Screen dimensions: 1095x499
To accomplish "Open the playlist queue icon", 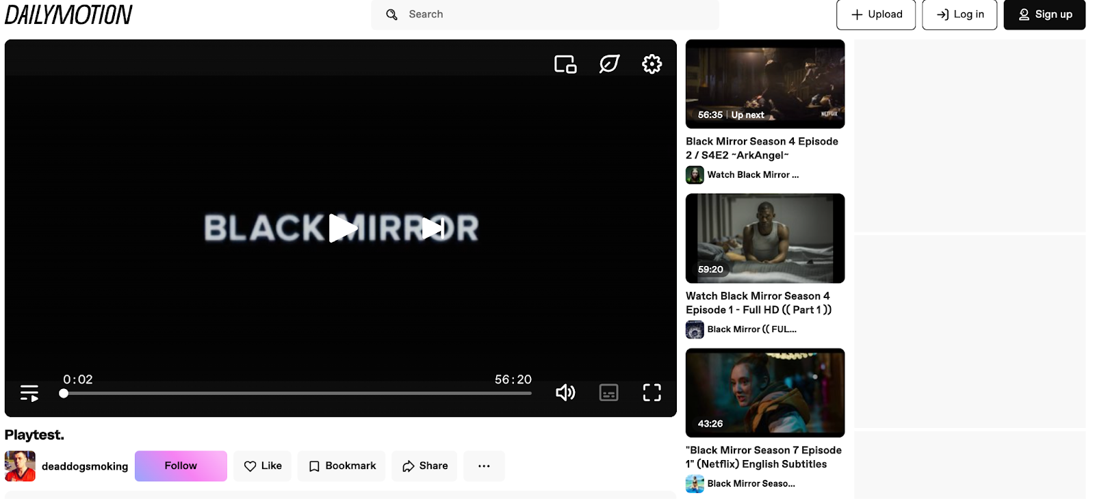I will coord(29,393).
